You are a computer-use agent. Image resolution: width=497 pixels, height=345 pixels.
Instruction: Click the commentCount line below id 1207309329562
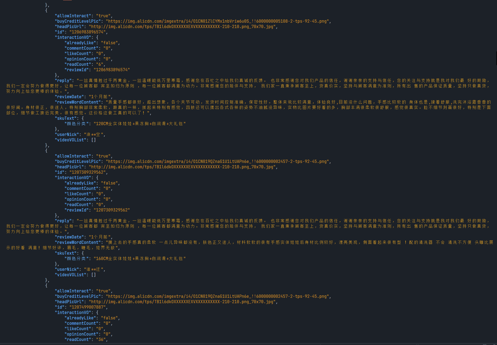tap(89, 188)
